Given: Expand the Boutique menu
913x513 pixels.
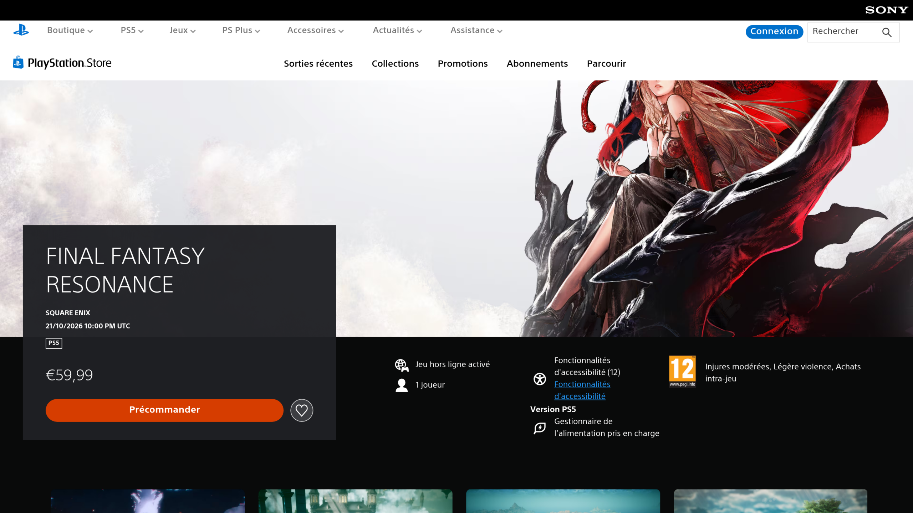Looking at the screenshot, I should (x=70, y=31).
